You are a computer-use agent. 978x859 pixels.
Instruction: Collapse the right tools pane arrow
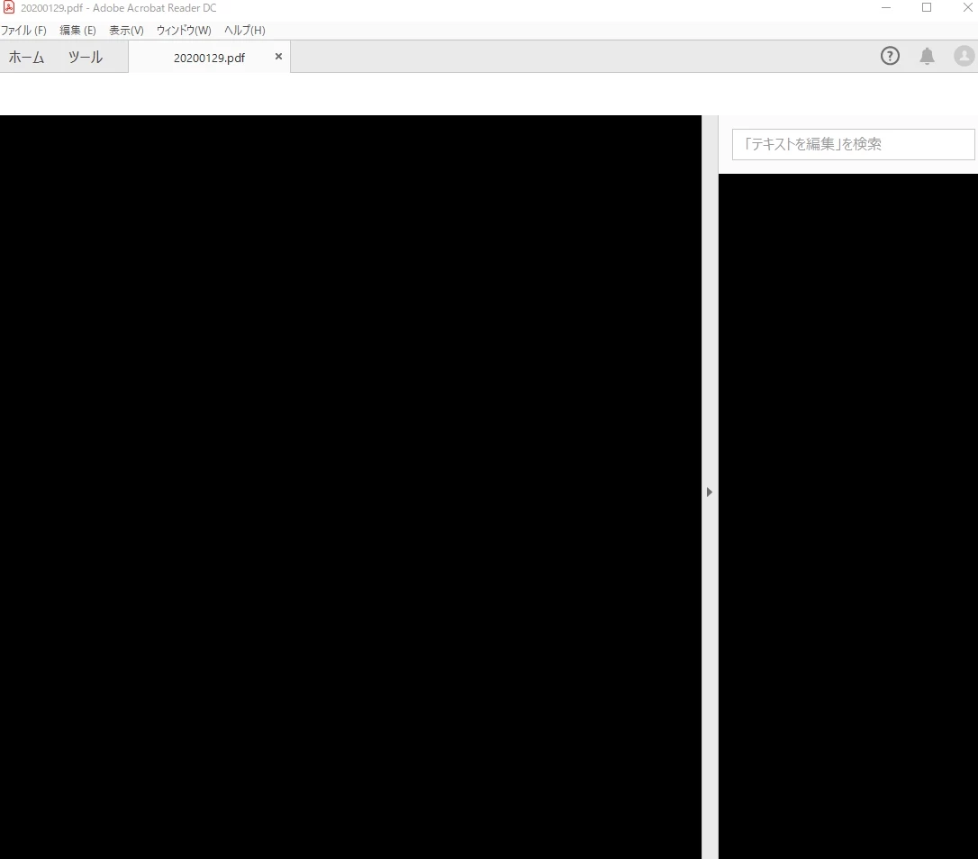click(709, 493)
